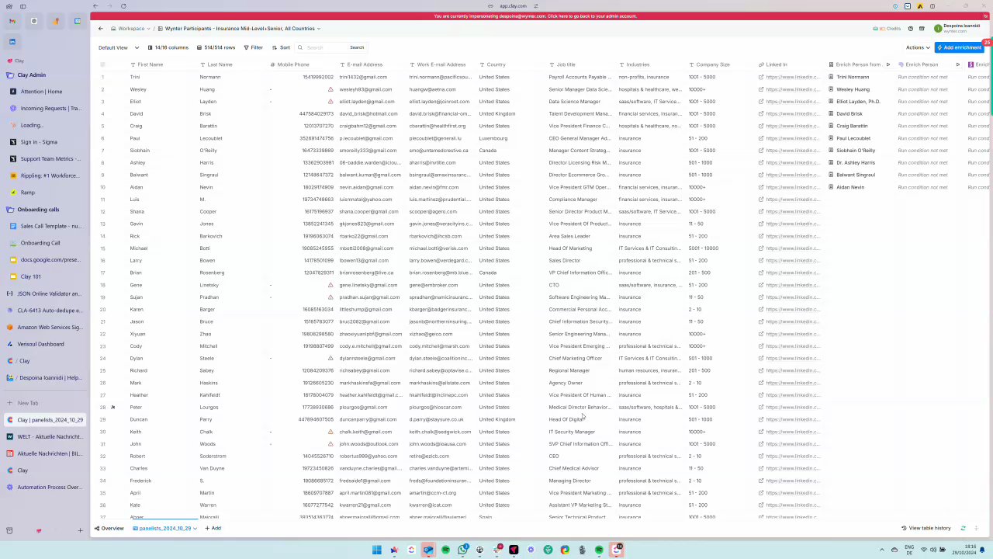
Task: Click the Search button
Action: point(357,47)
